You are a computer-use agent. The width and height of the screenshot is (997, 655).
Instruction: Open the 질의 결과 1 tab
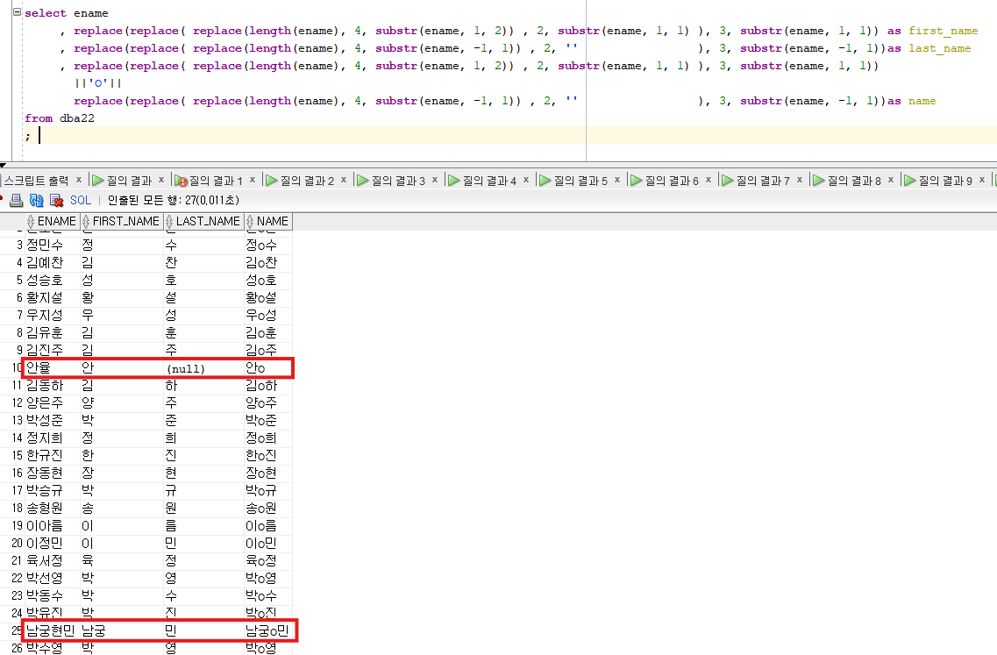[x=210, y=181]
